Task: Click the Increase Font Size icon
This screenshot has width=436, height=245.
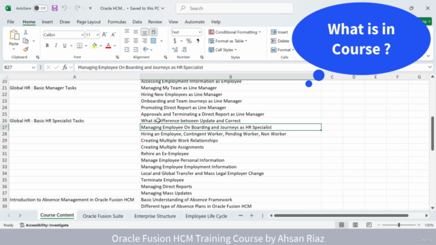Action: coord(104,35)
